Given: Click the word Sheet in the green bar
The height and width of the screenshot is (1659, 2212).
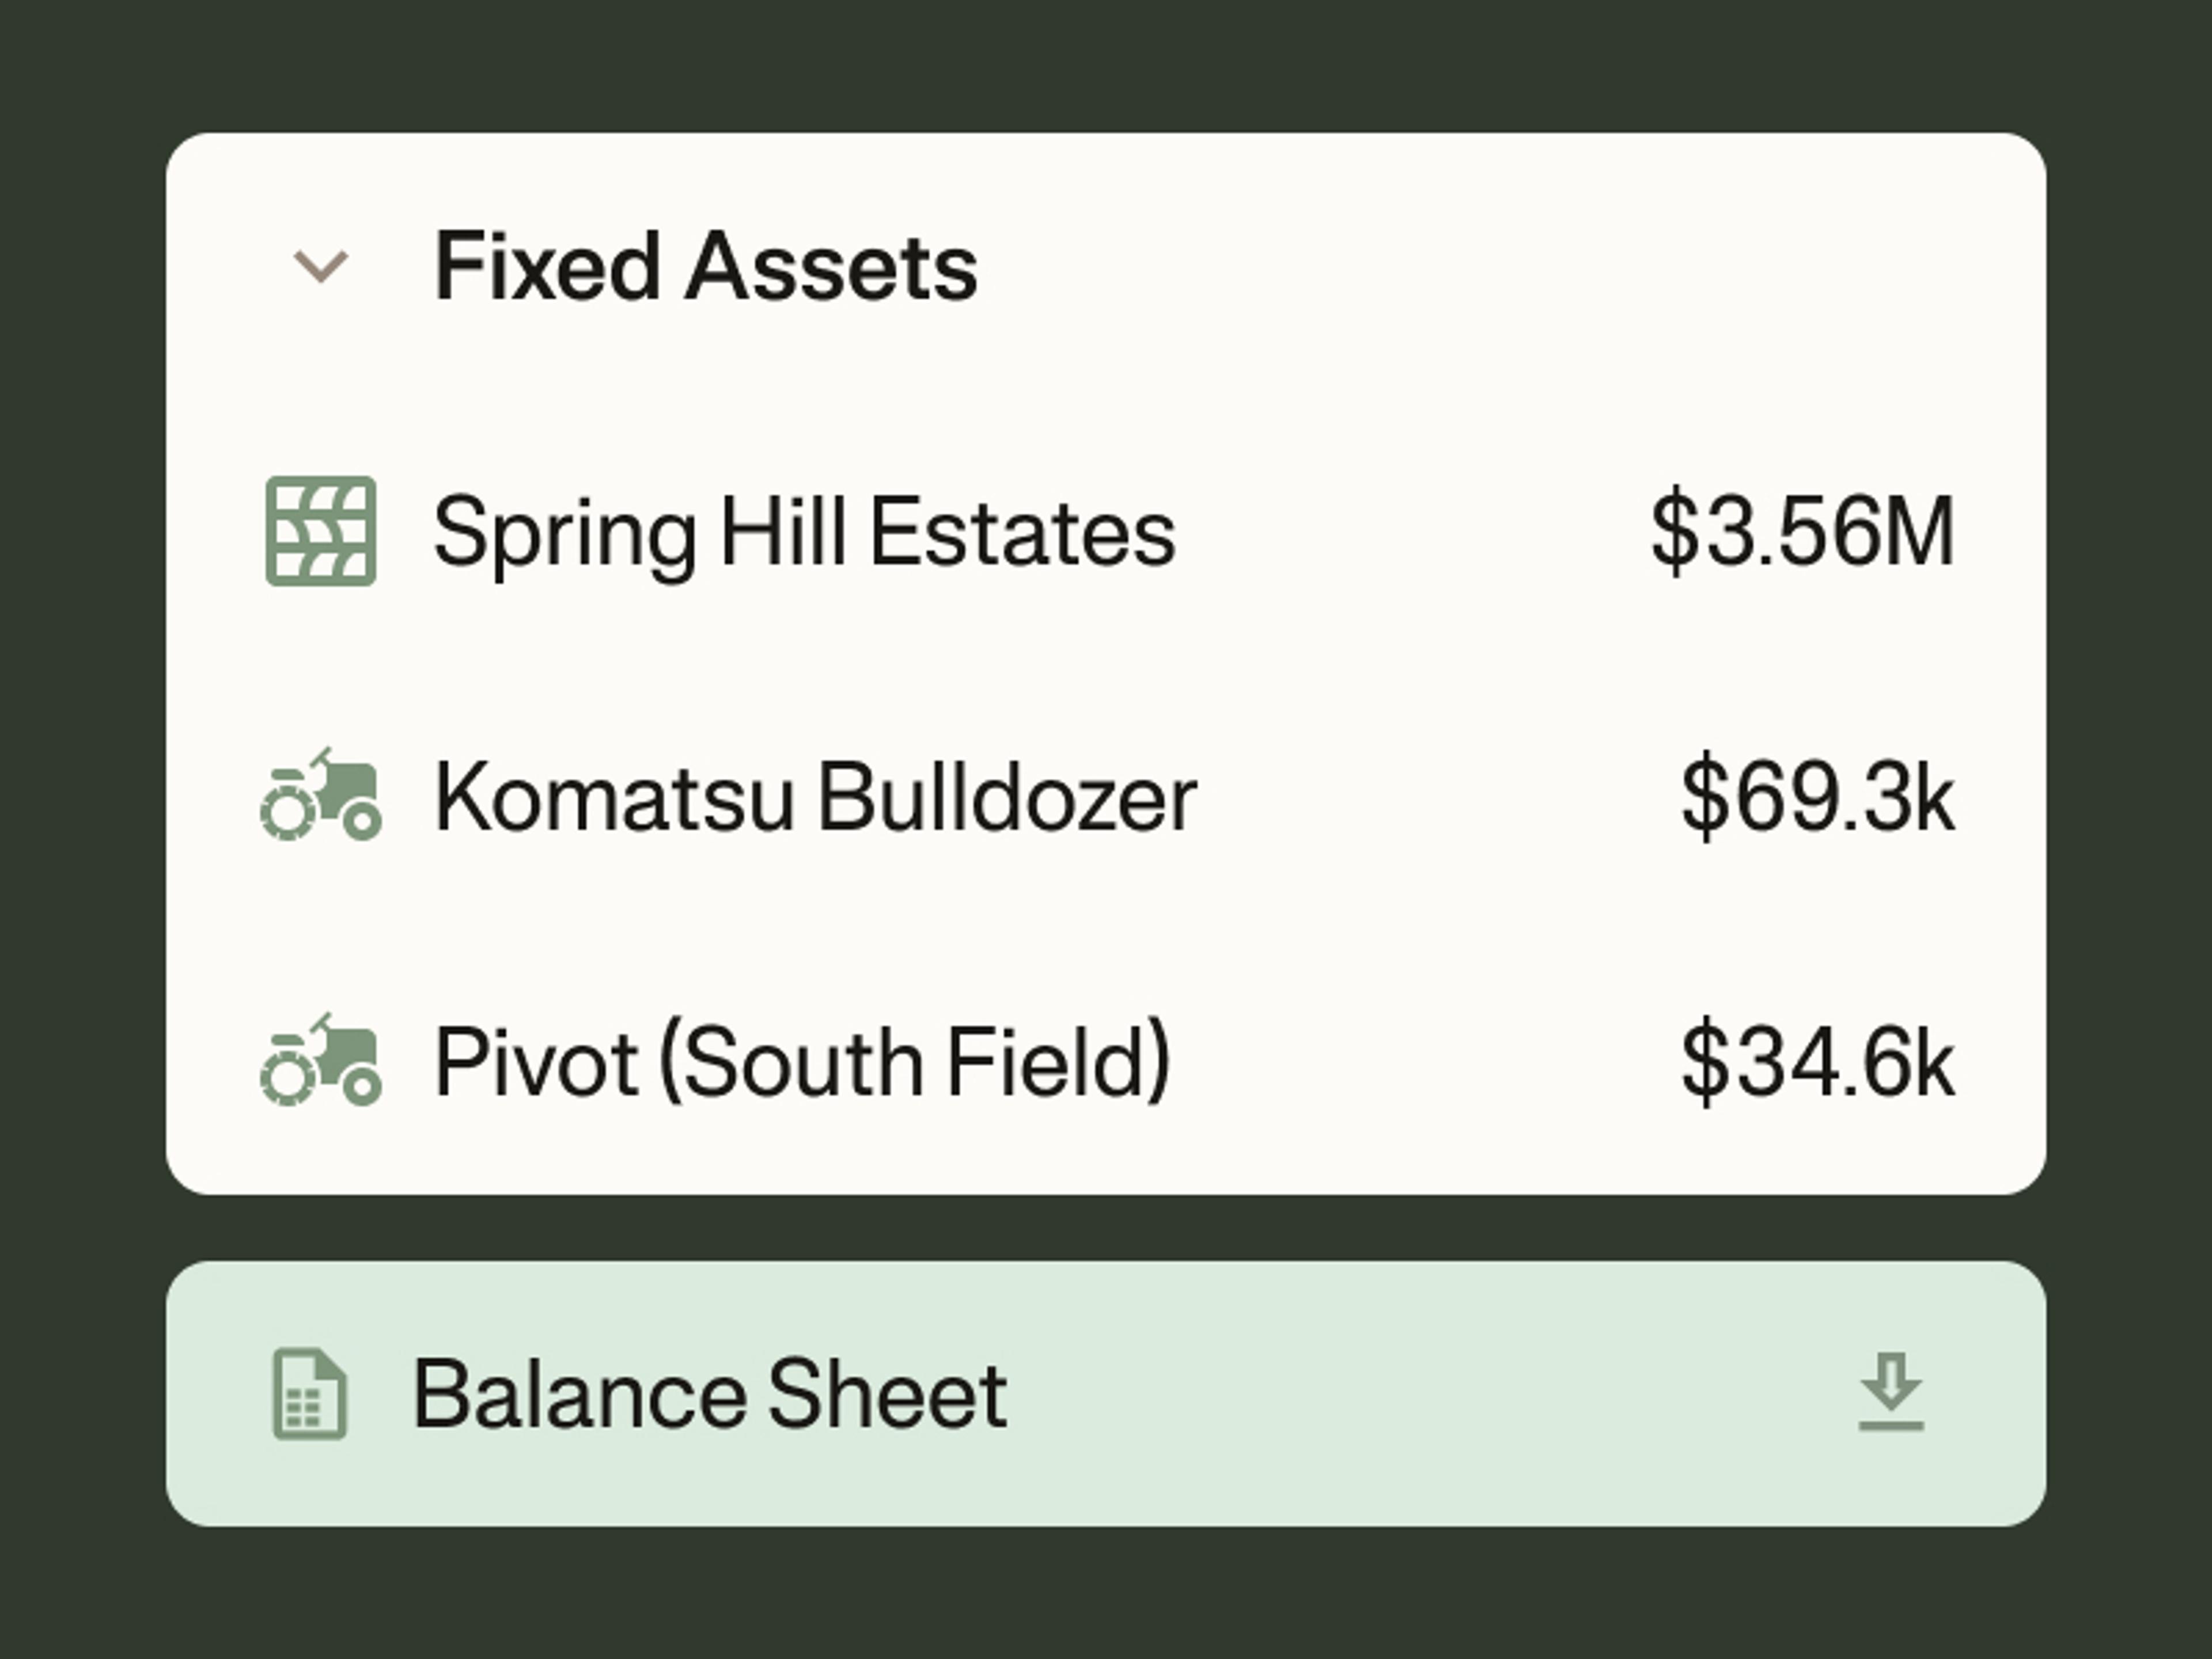Looking at the screenshot, I should (x=887, y=1394).
